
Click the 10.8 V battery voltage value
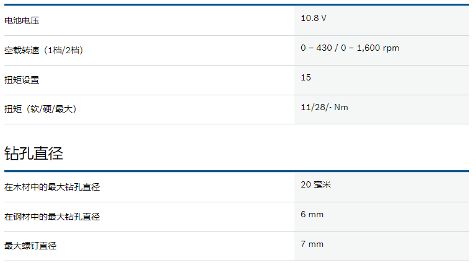pyautogui.click(x=313, y=18)
